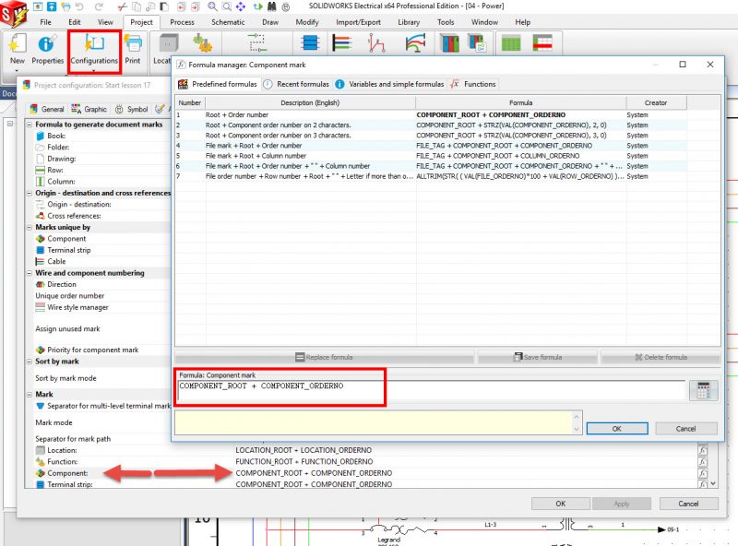Click the red-striped table ribbon icon
The image size is (738, 546).
pyautogui.click(x=542, y=43)
